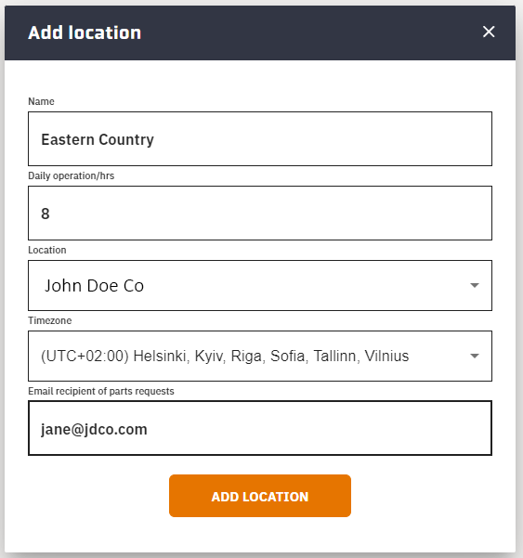Focus the Email recipient input field
The image size is (523, 558).
[260, 428]
